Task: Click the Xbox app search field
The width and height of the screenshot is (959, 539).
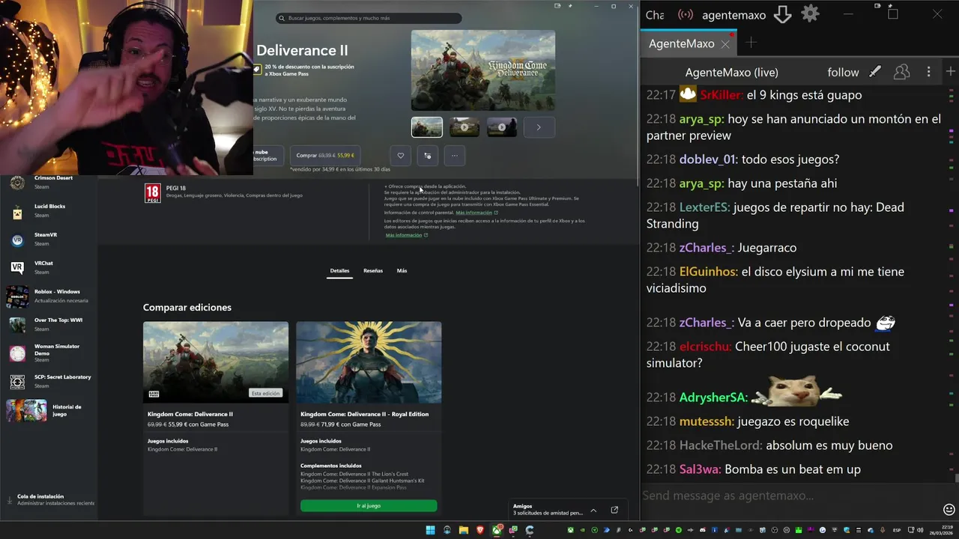Action: point(369,18)
